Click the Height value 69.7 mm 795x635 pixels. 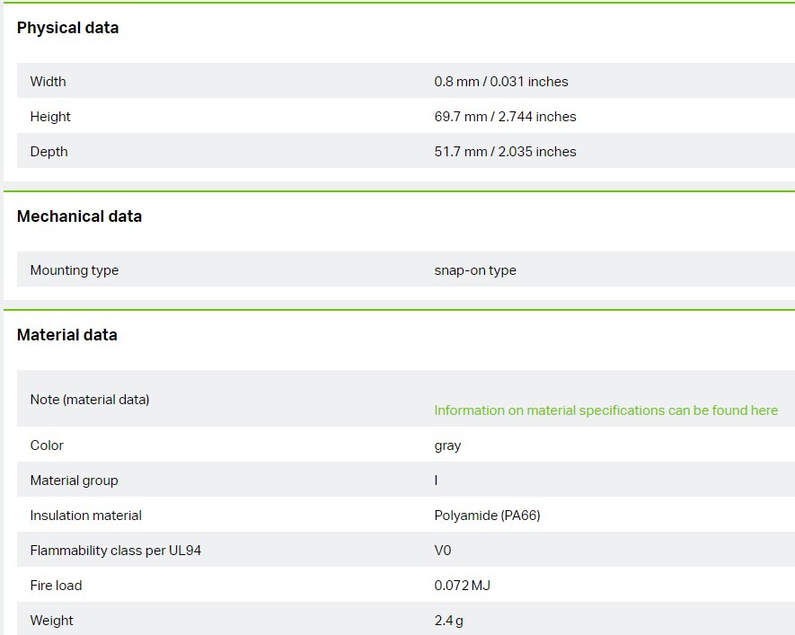pyautogui.click(x=505, y=117)
